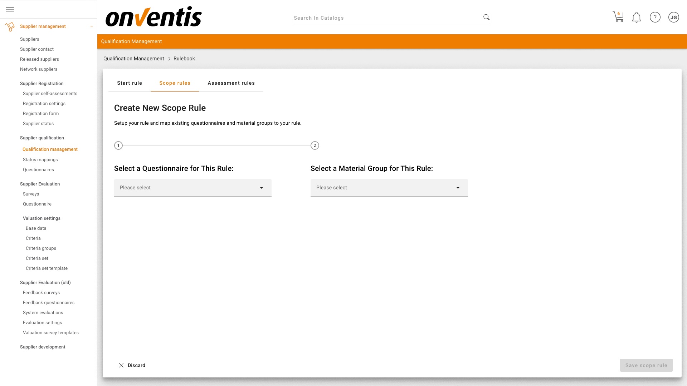The image size is (687, 386).
Task: Click the Onventis logo
Action: [x=154, y=17]
